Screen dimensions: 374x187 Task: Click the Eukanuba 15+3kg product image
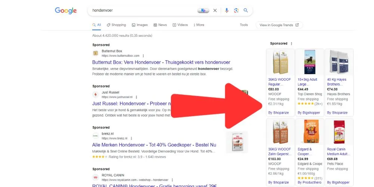[310, 62]
